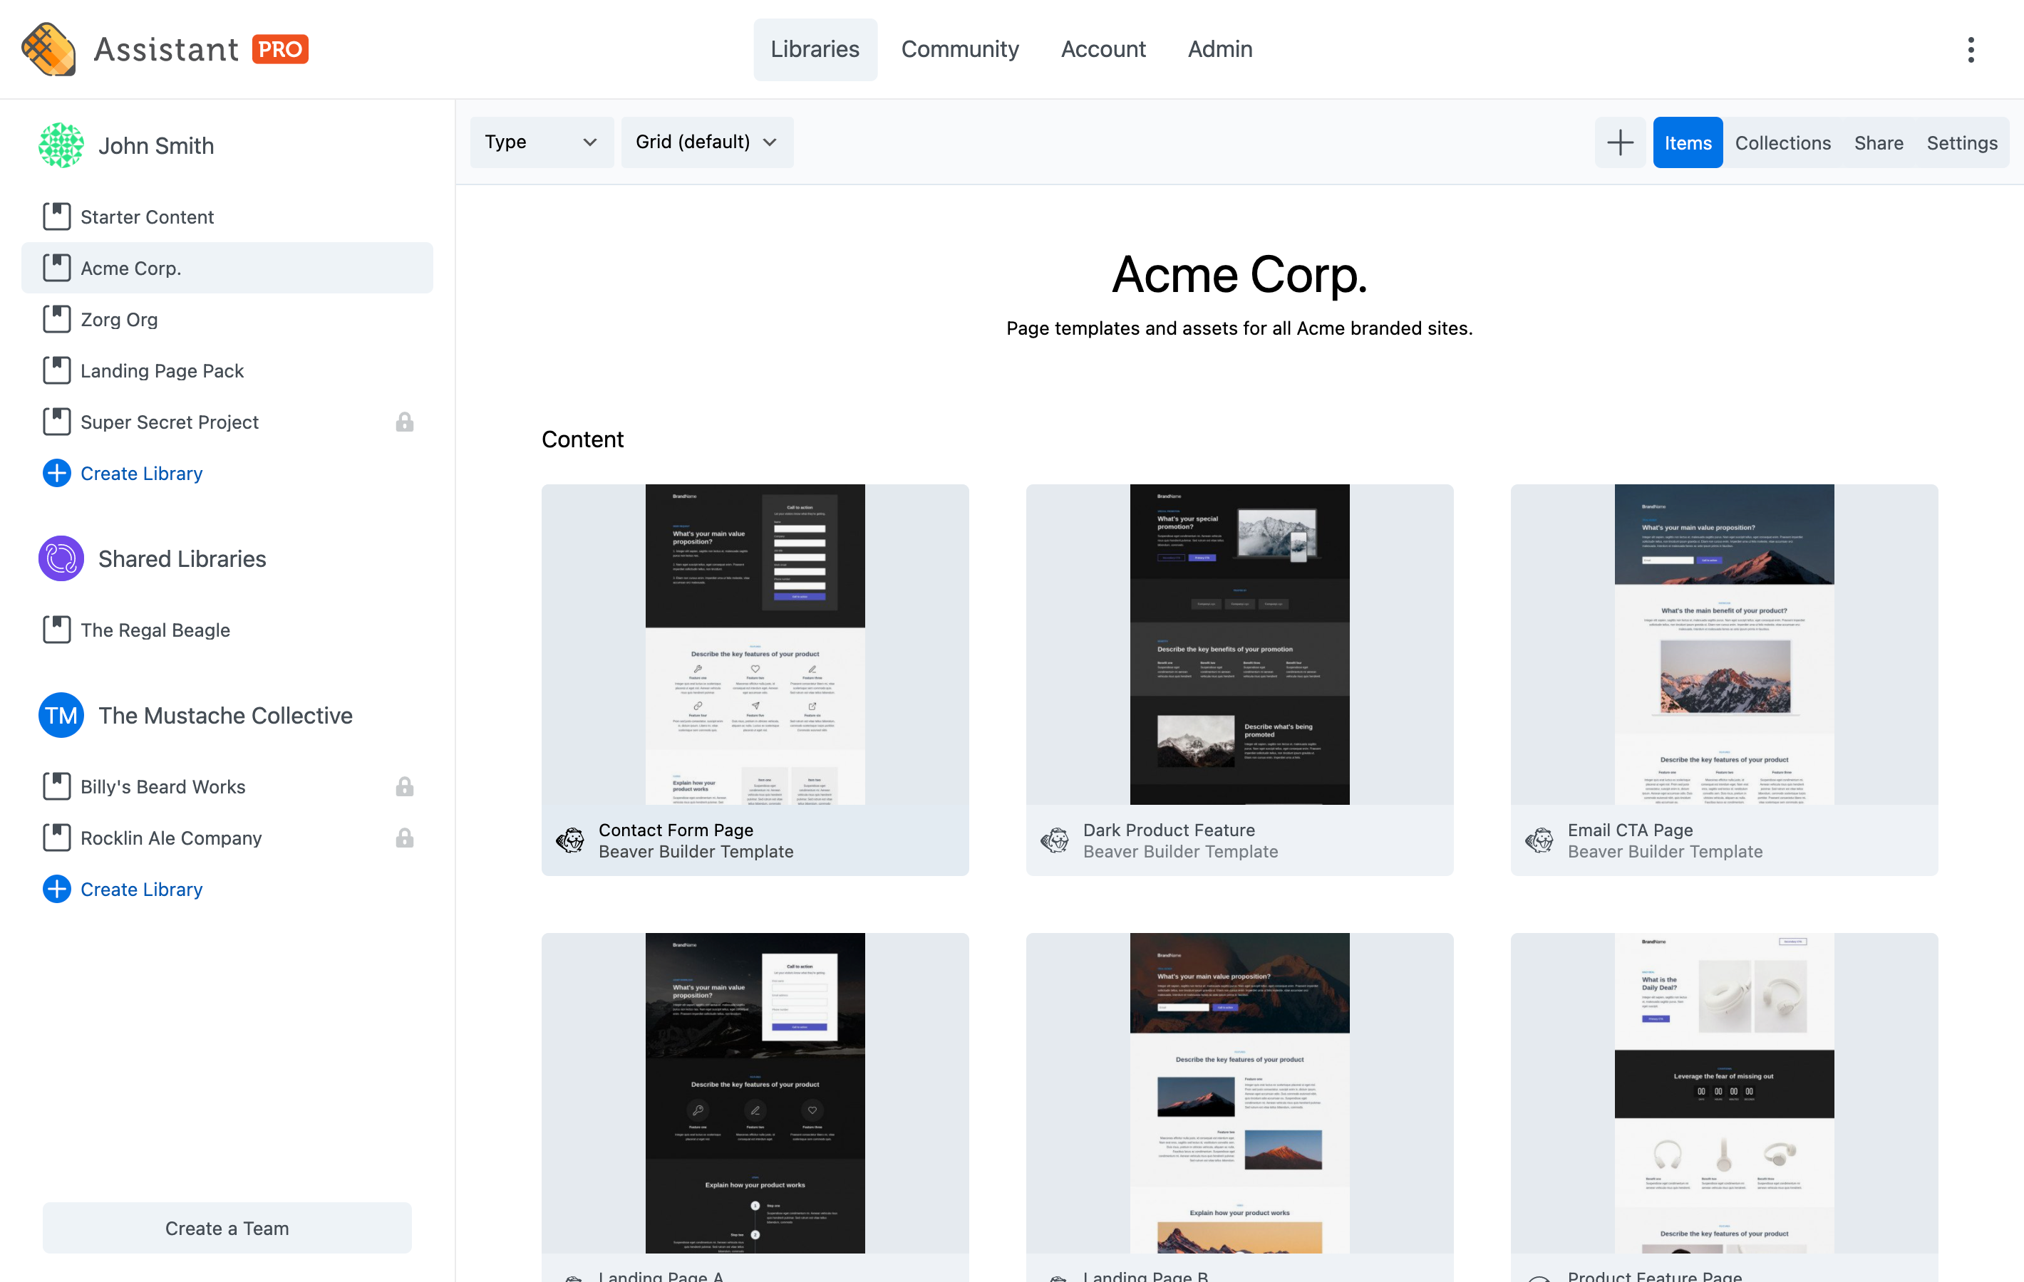Open the Share tab
This screenshot has width=2024, height=1282.
point(1879,142)
